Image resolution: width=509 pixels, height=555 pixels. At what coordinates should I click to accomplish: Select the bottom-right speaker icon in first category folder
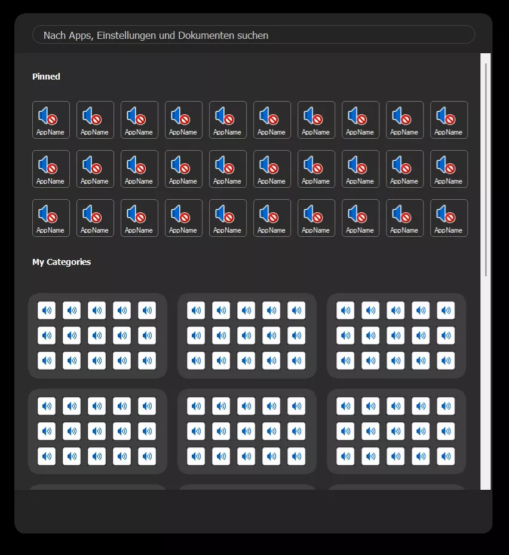(147, 360)
